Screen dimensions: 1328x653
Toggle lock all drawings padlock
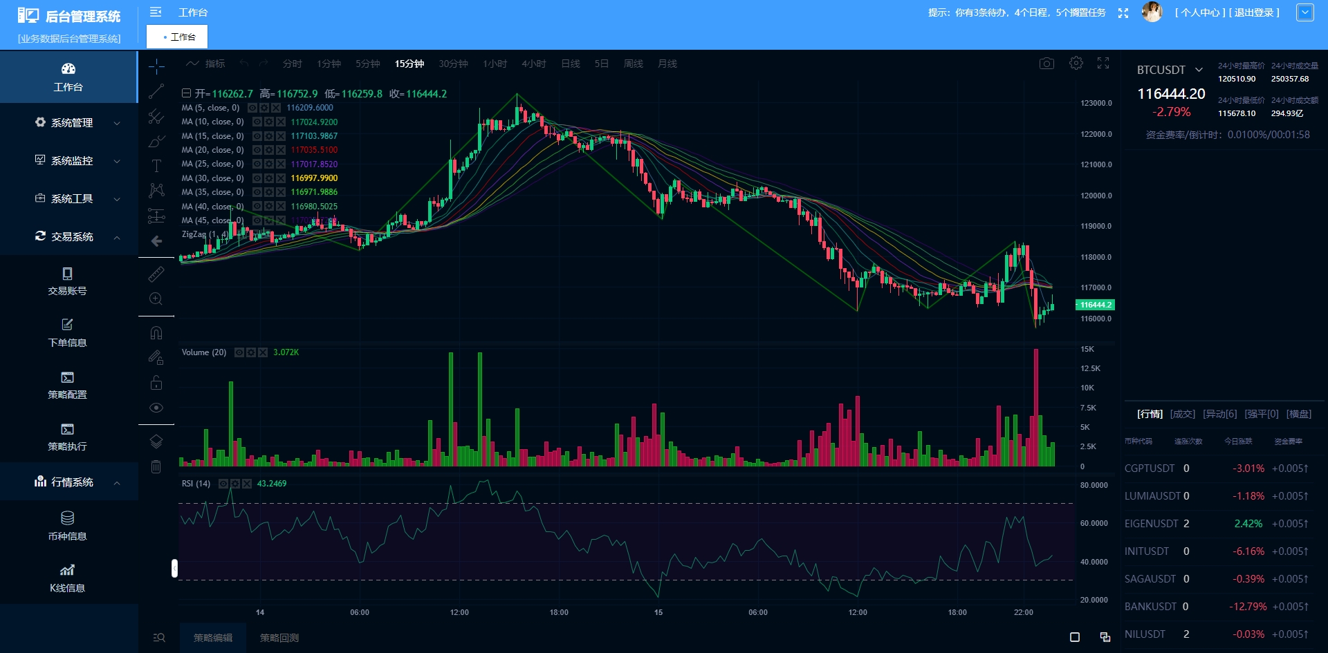click(156, 382)
